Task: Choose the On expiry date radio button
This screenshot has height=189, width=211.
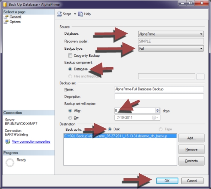Action: 70,118
